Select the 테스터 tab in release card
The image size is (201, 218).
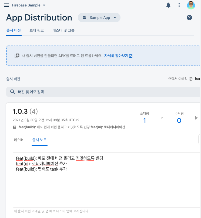click(x=19, y=140)
